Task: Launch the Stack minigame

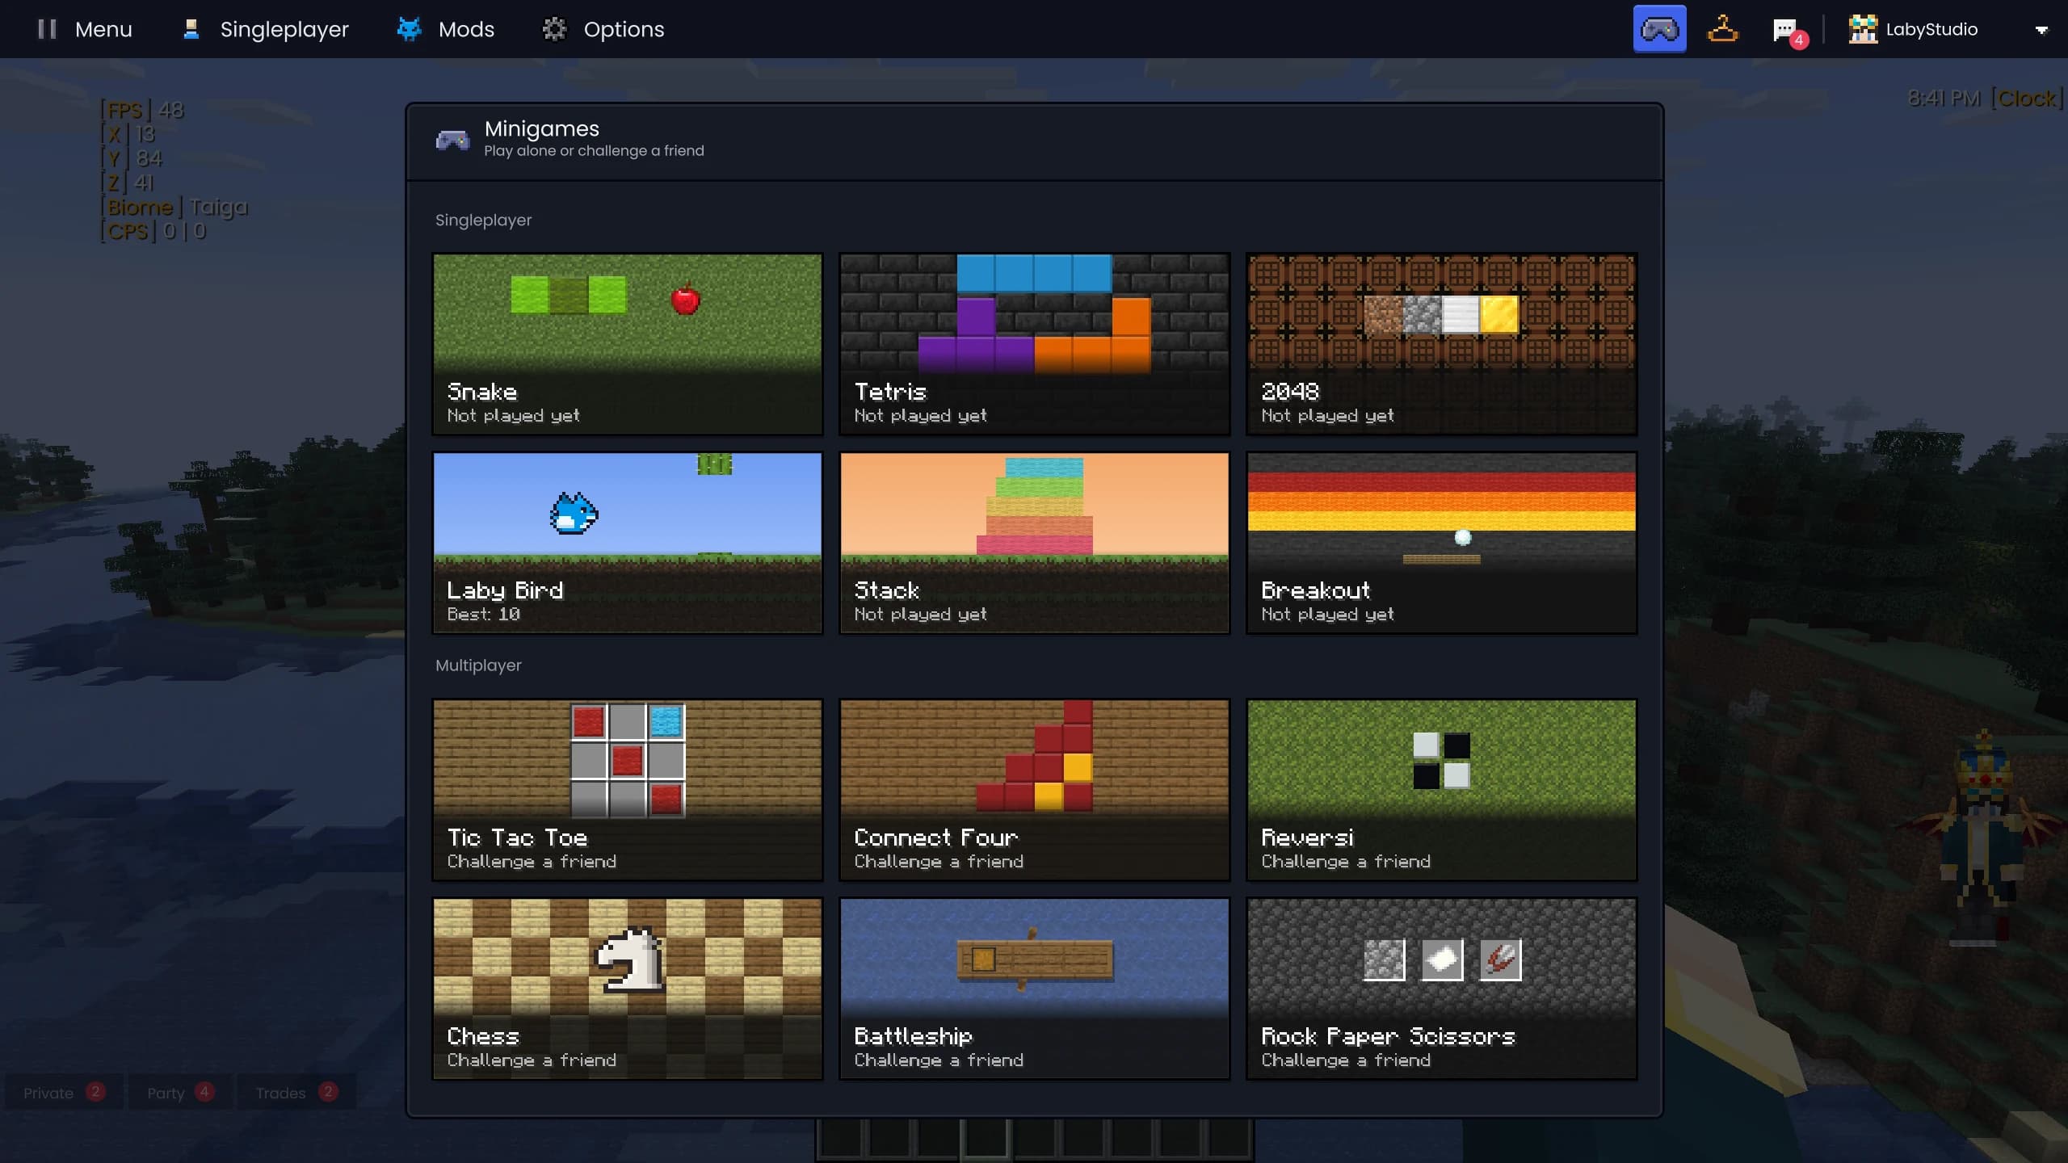Action: click(1035, 543)
